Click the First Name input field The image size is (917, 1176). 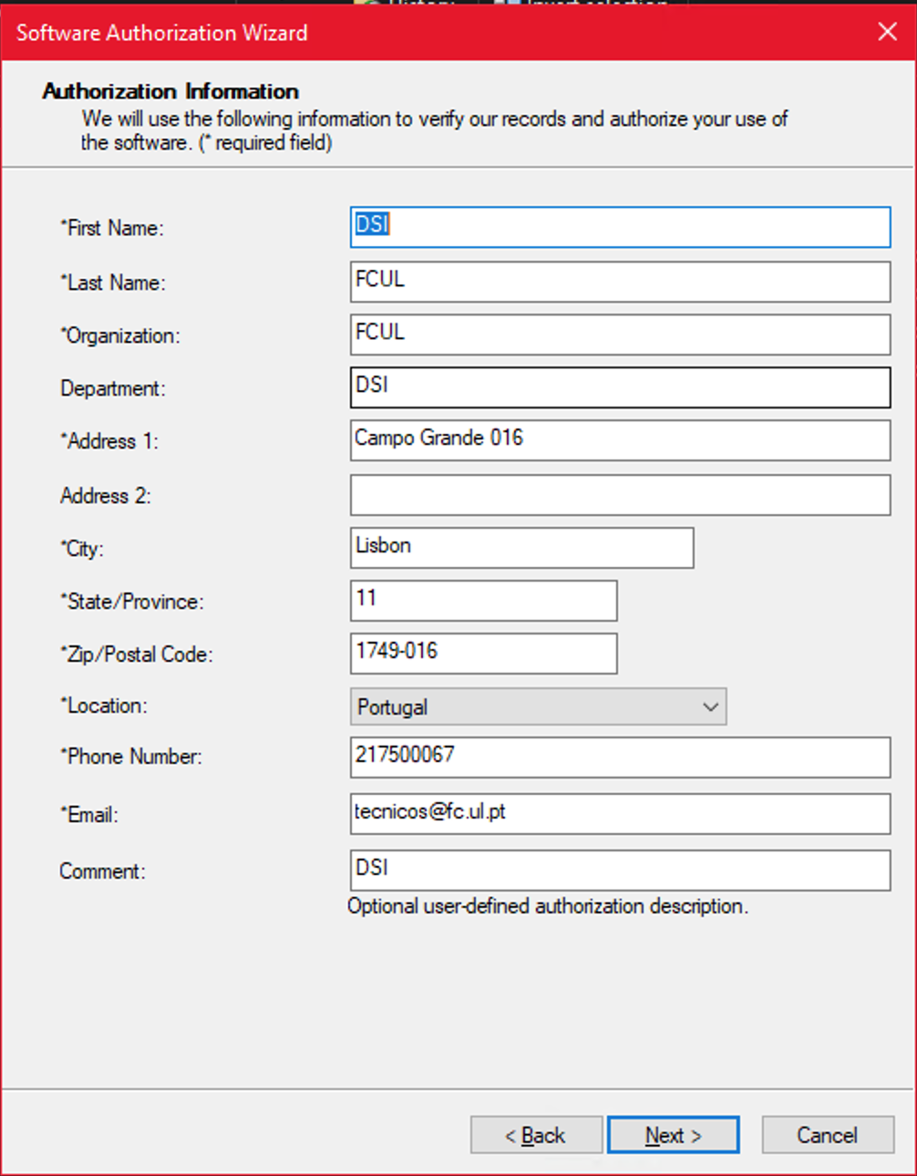(620, 227)
